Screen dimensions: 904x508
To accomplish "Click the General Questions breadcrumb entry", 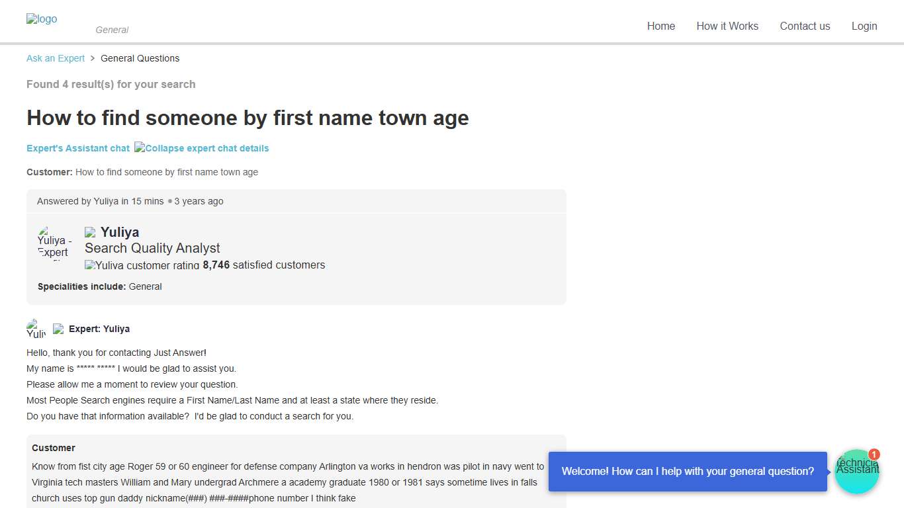I will (x=140, y=58).
